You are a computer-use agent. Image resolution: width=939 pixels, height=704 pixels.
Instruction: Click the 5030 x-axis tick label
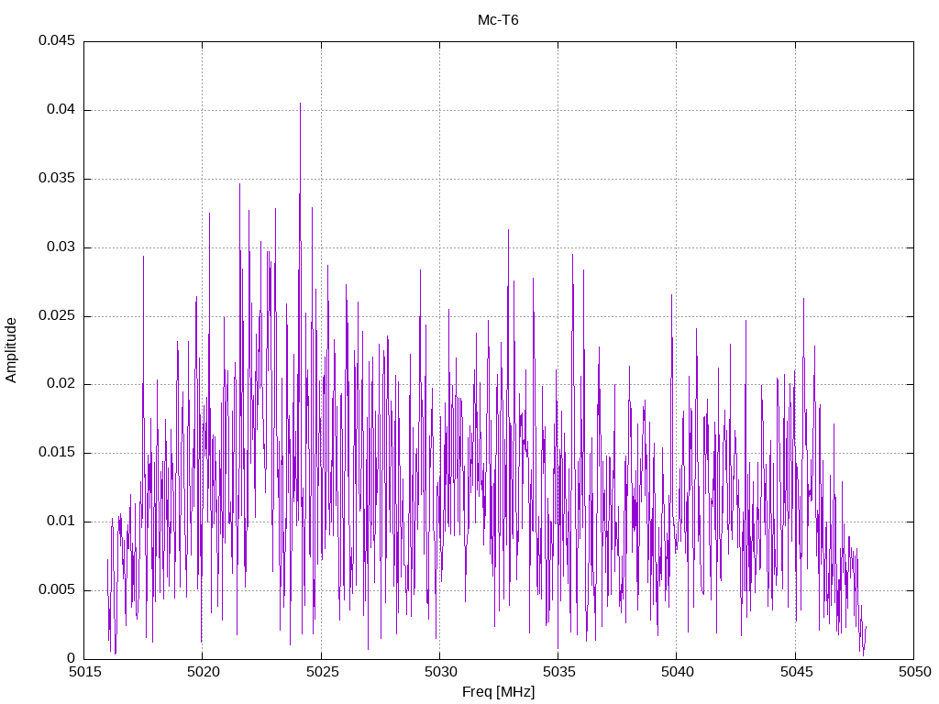pos(439,673)
